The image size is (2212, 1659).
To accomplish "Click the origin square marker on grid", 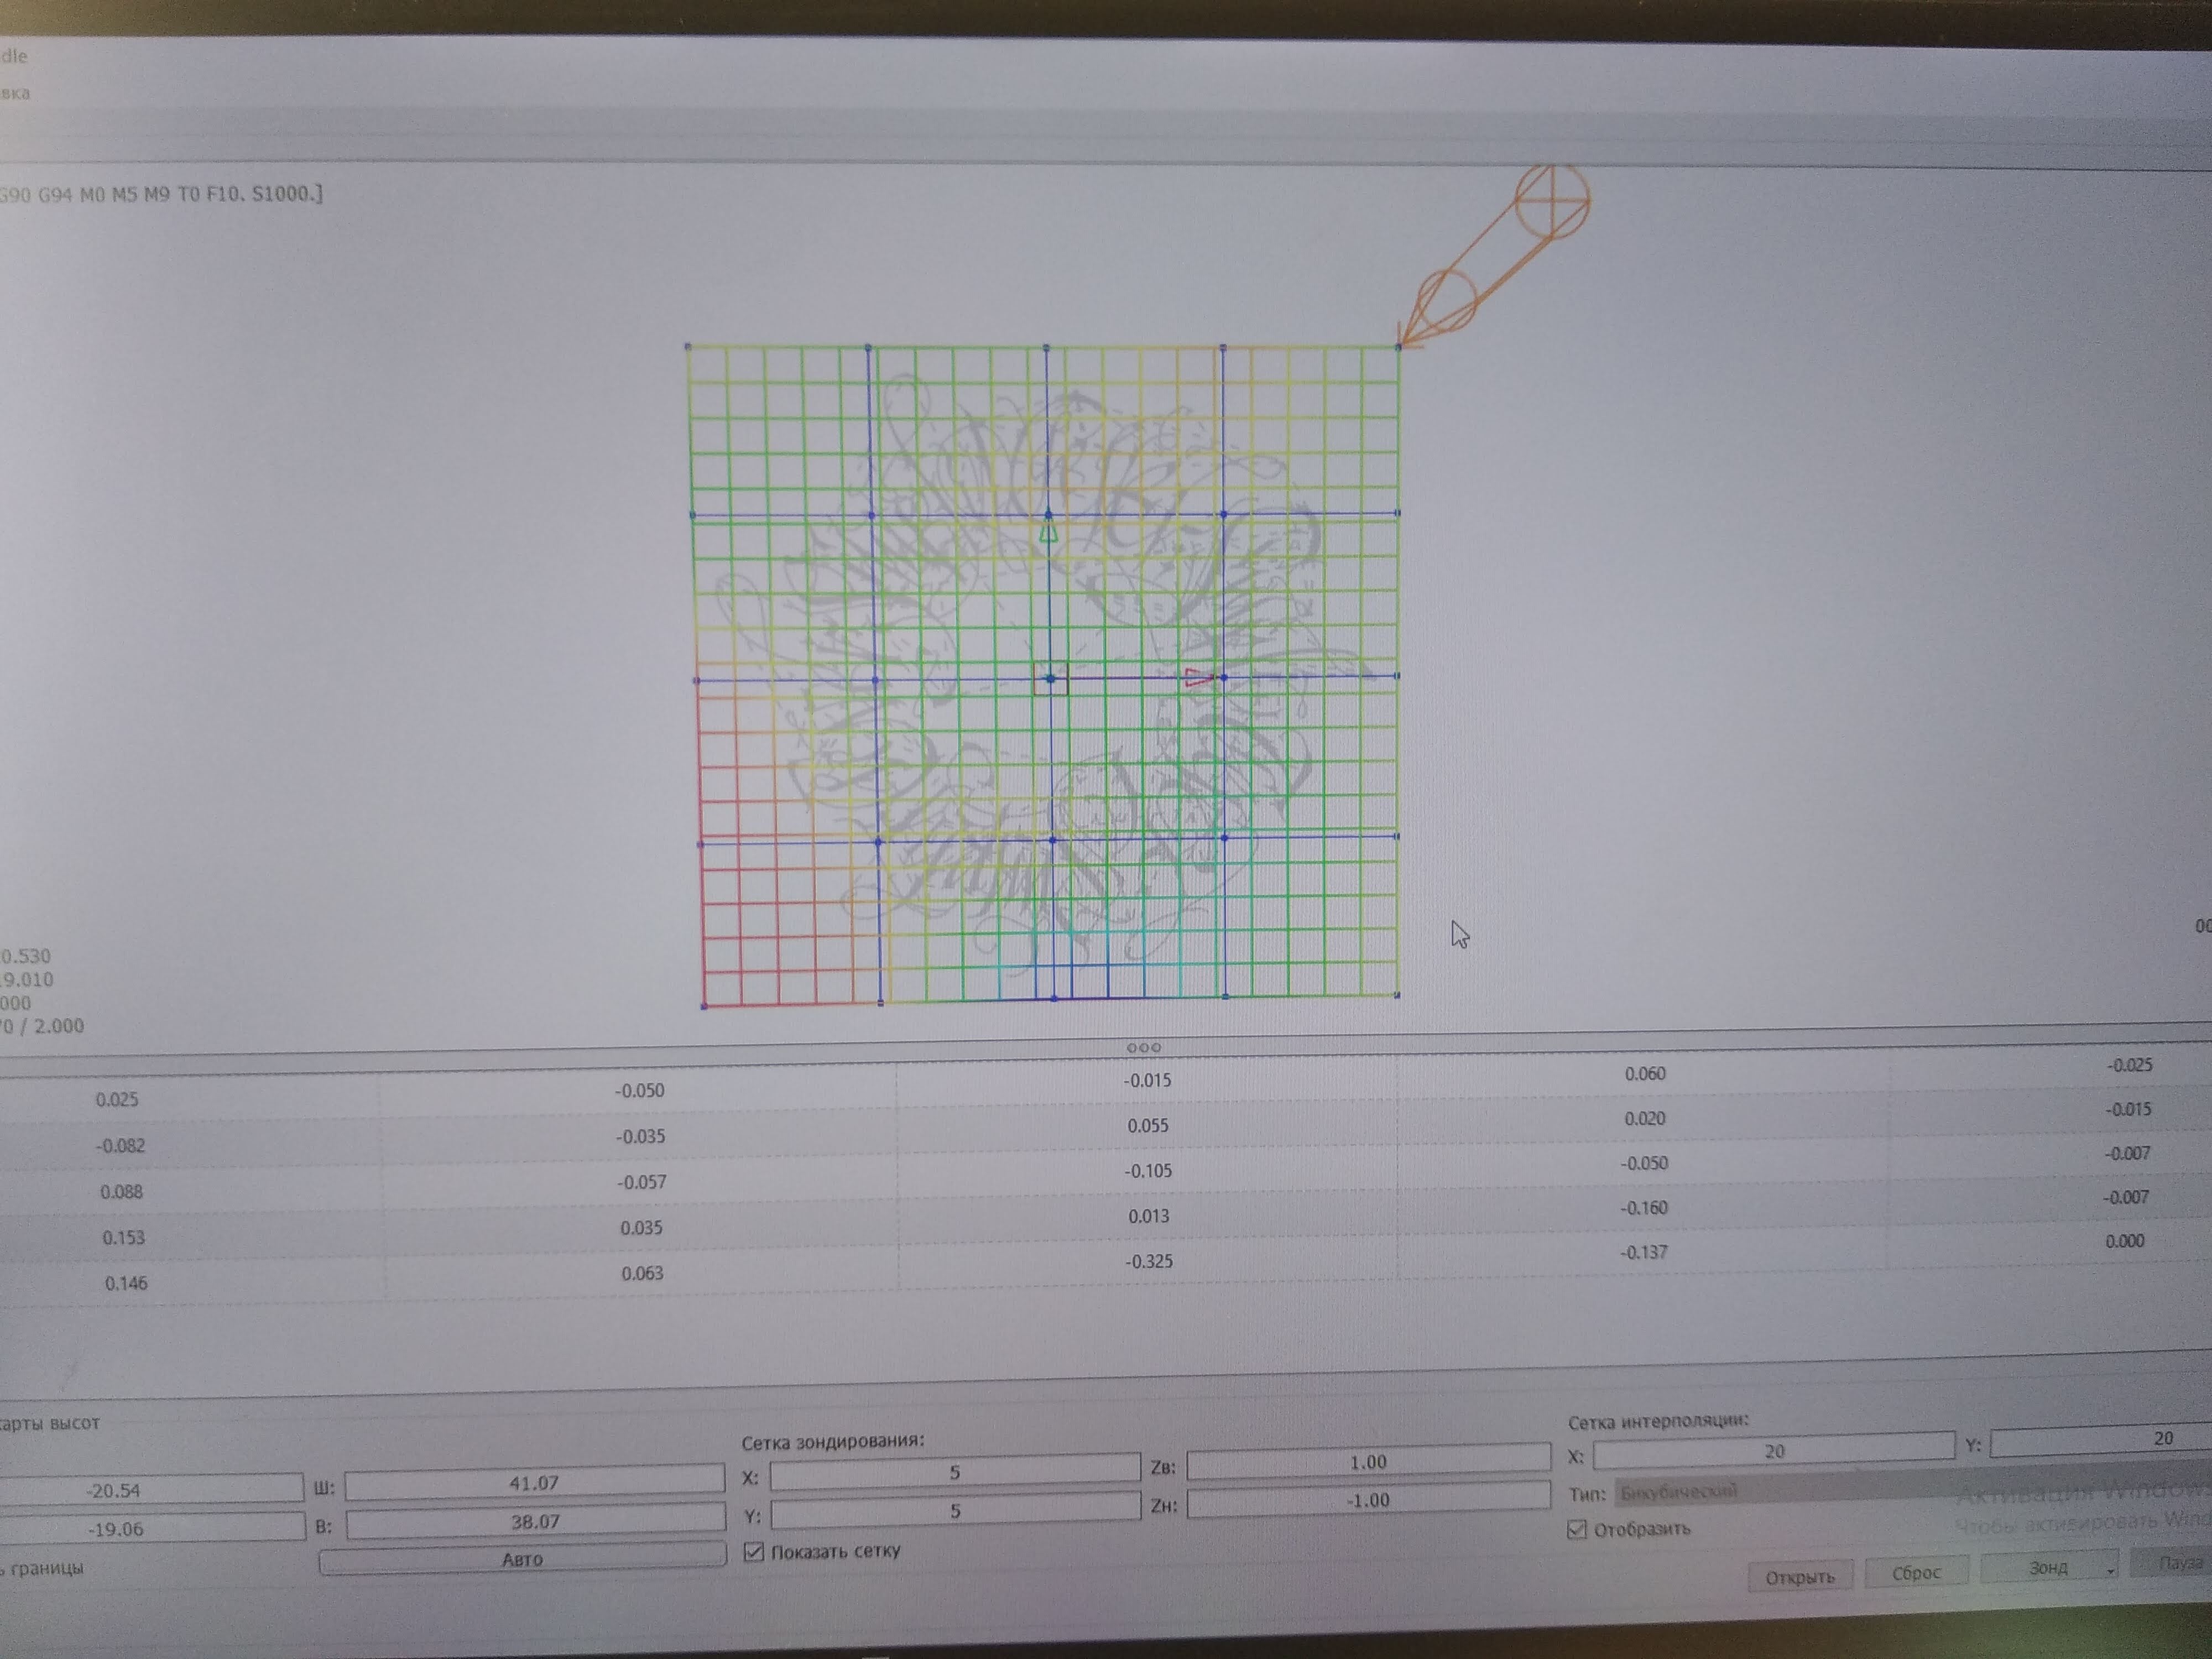I will tap(1051, 679).
